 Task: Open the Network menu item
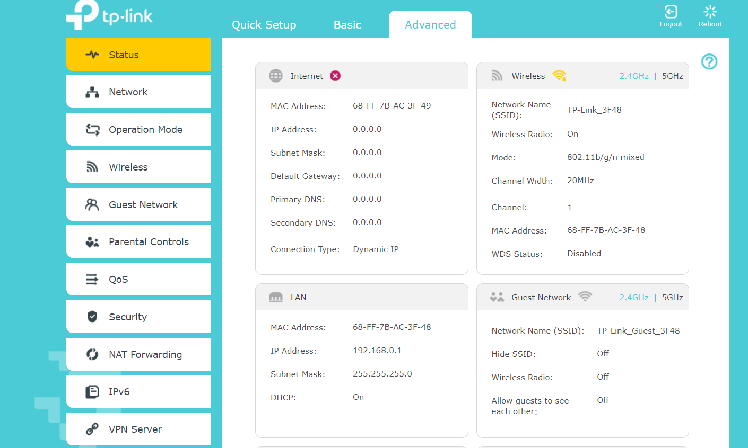click(x=138, y=92)
